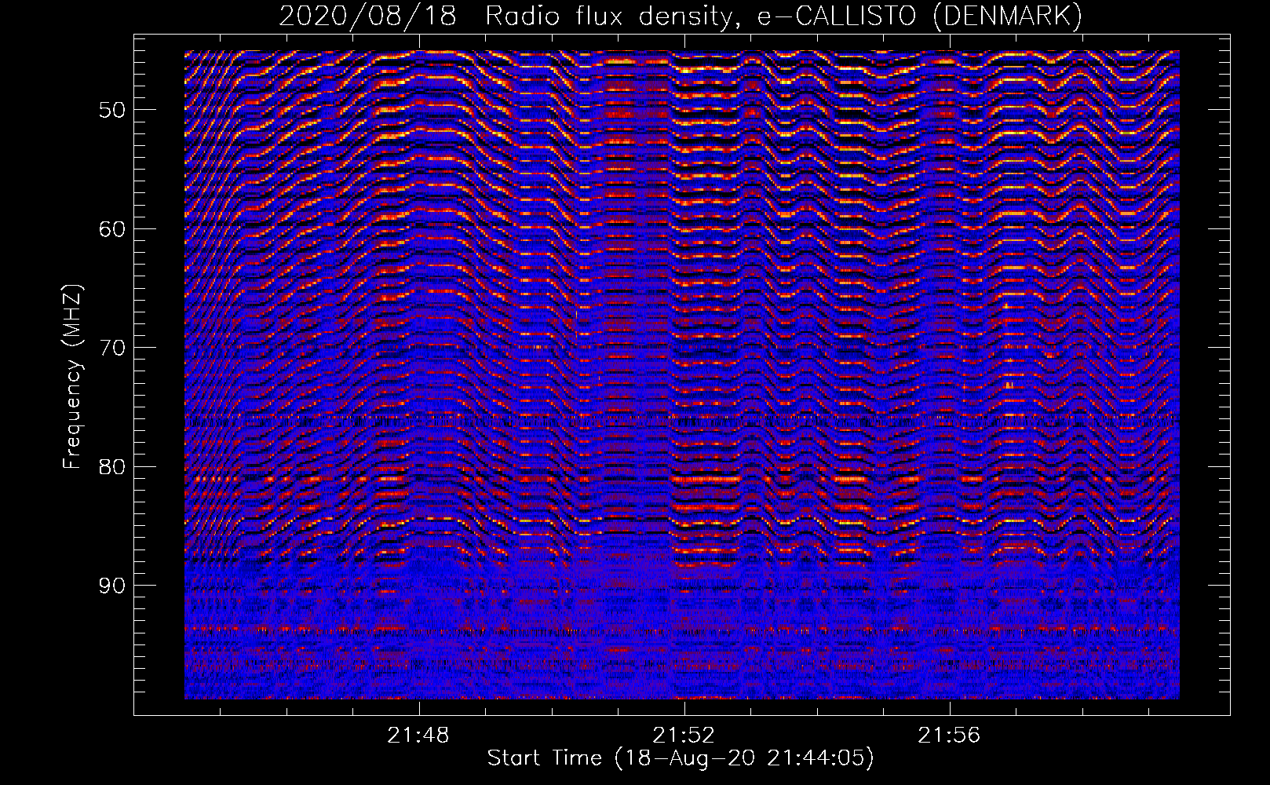
Task: Click the '21:56' time tick label
Action: (950, 736)
